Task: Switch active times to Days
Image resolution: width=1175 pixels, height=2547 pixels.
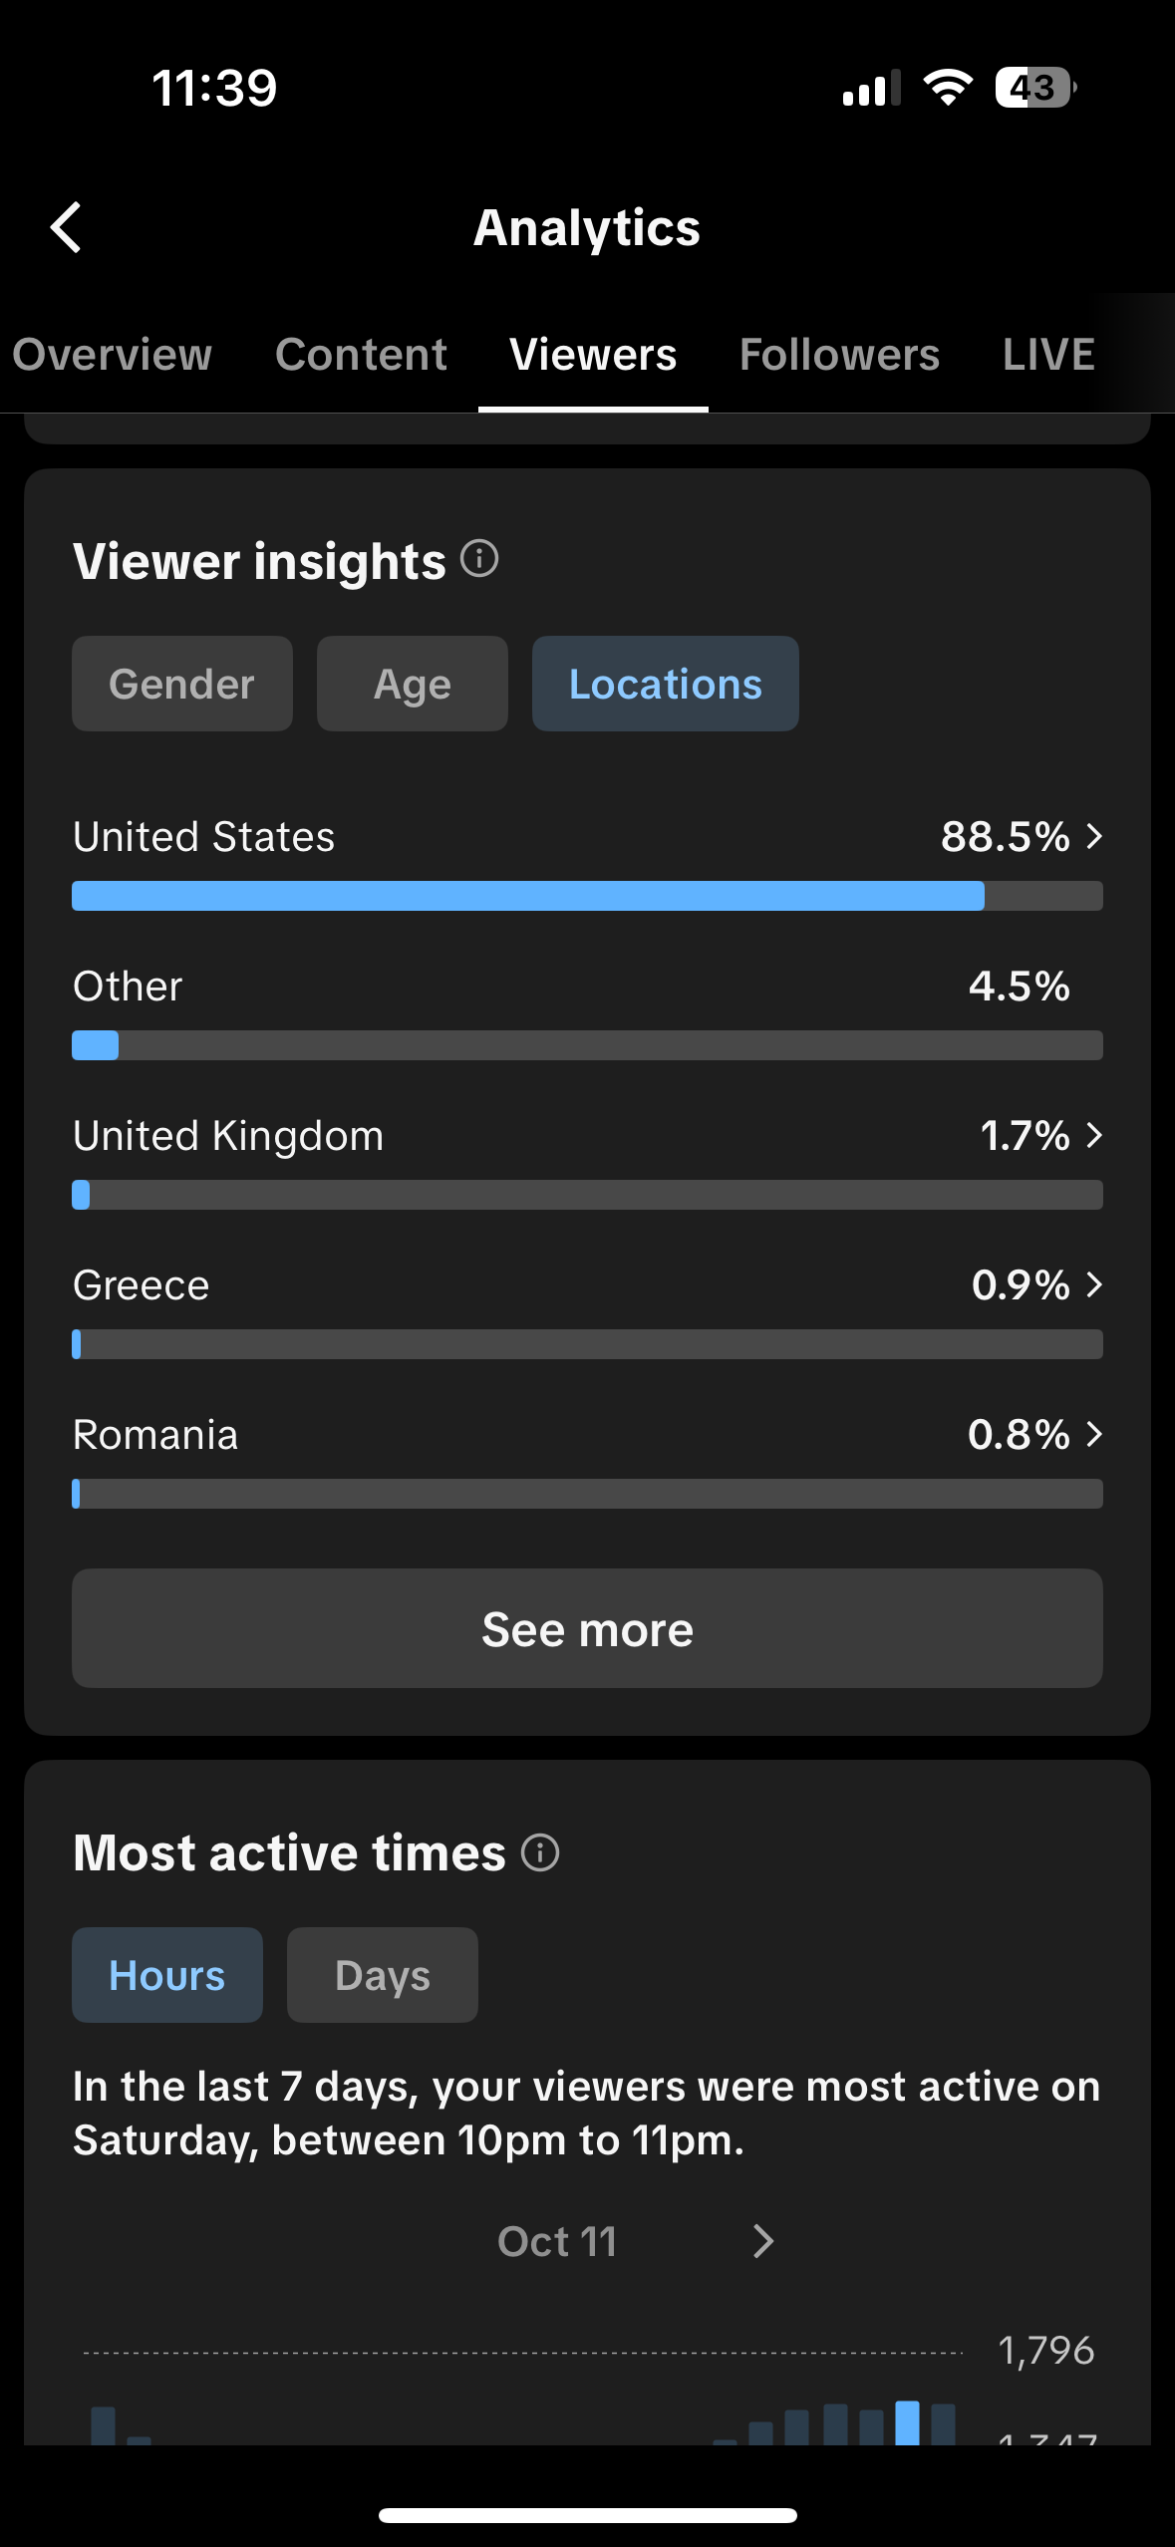Action: point(382,1975)
